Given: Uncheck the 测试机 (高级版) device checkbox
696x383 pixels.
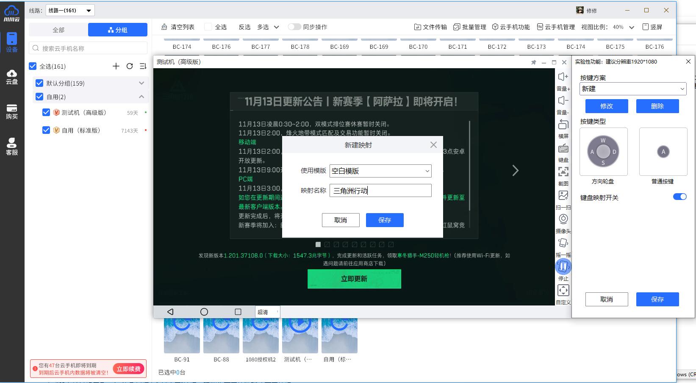Looking at the screenshot, I should (x=46, y=112).
